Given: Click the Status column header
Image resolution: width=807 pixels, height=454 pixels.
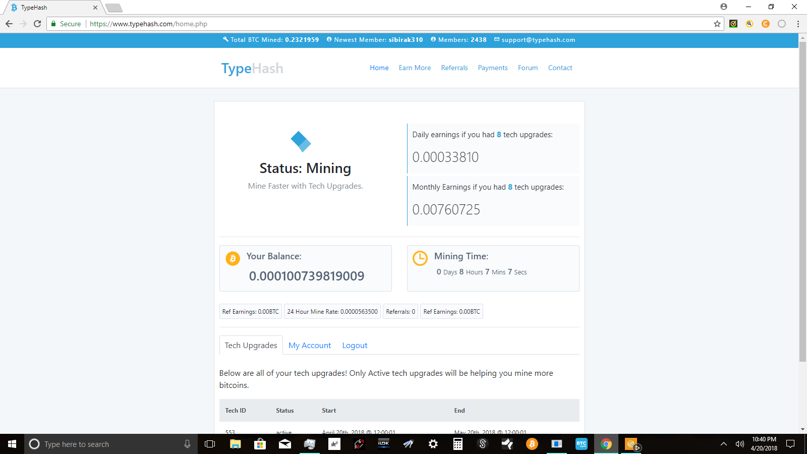Looking at the screenshot, I should (x=285, y=411).
